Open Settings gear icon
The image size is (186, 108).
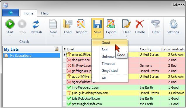pos(174,24)
